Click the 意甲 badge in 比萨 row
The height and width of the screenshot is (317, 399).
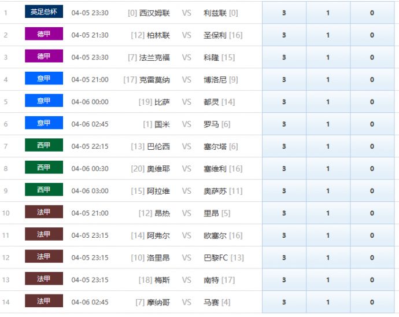click(x=44, y=101)
